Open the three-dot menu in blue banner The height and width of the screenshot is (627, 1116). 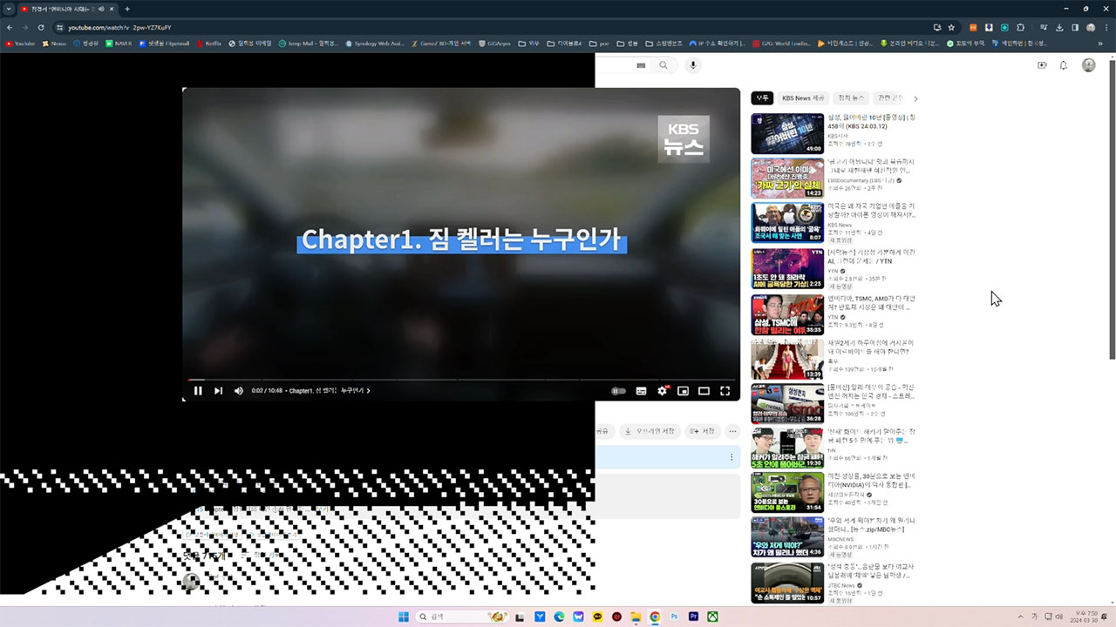pyautogui.click(x=732, y=457)
